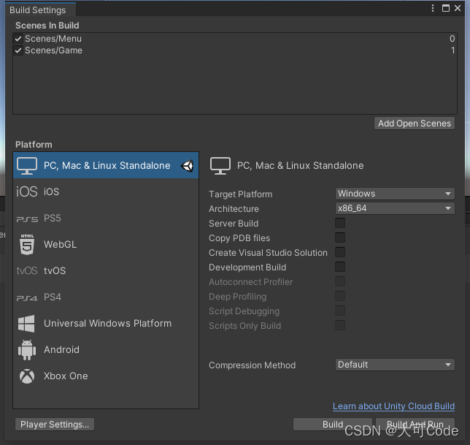Click build index 1 of Scenes/Game

(x=453, y=50)
